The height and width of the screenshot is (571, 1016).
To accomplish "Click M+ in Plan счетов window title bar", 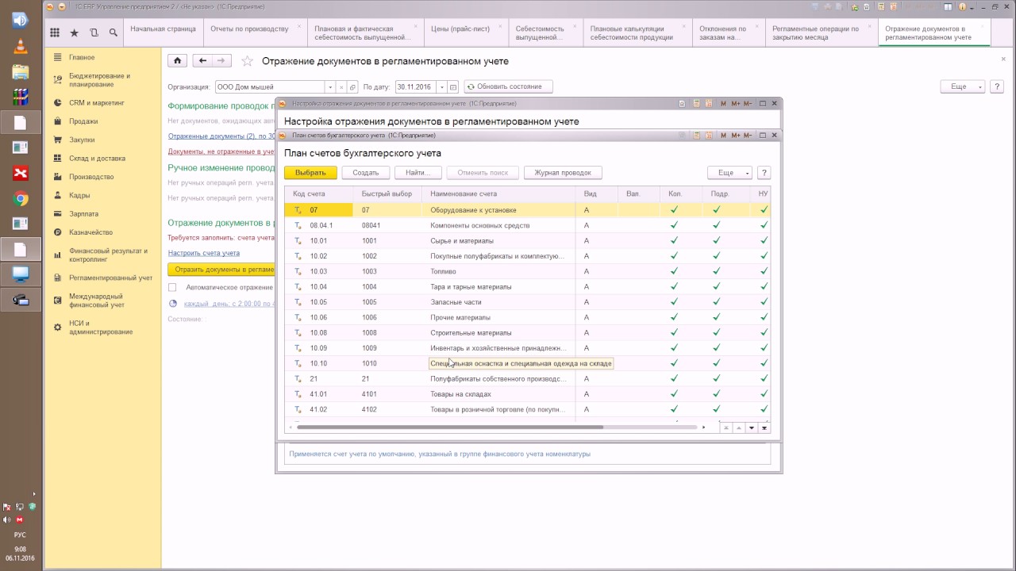I will (736, 136).
